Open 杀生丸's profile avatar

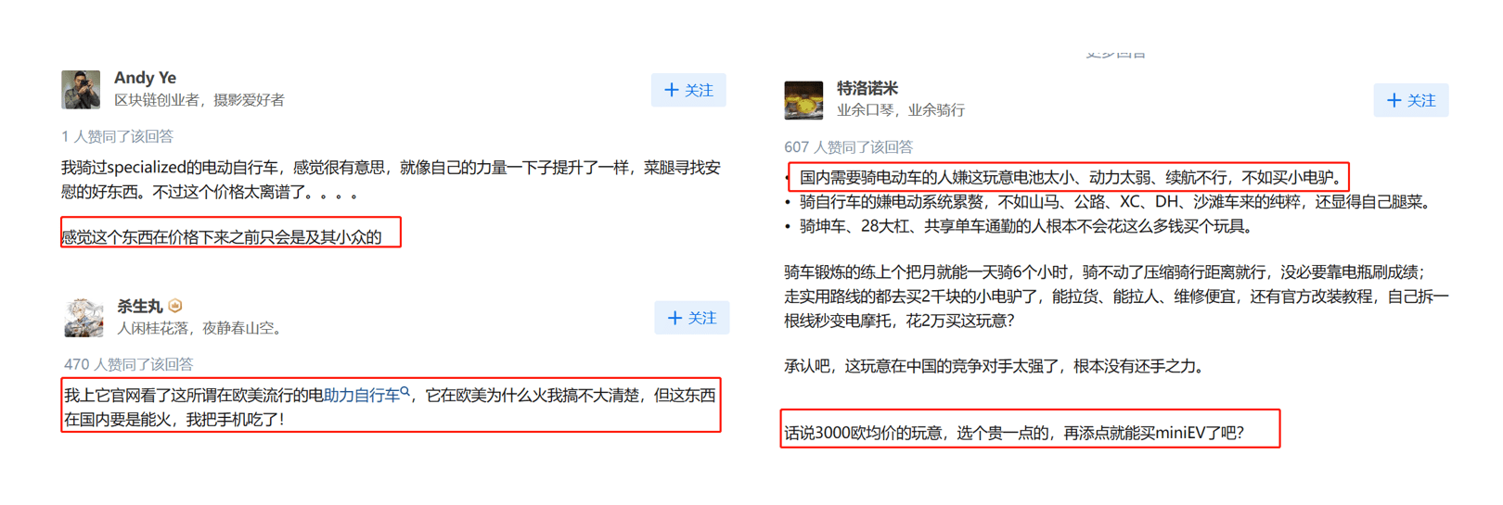tap(83, 317)
